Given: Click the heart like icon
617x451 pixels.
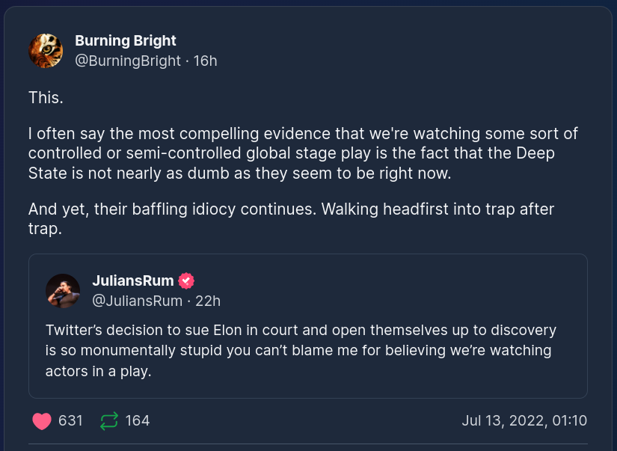Looking at the screenshot, I should 42,421.
